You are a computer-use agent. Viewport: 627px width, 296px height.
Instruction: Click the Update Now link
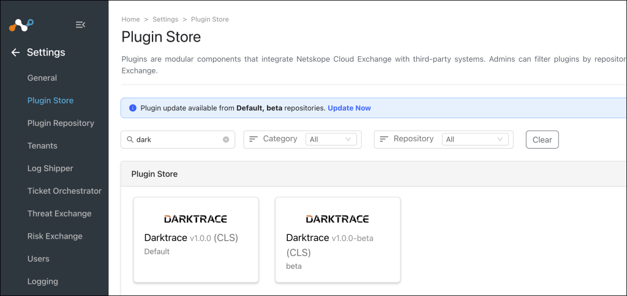pyautogui.click(x=349, y=108)
